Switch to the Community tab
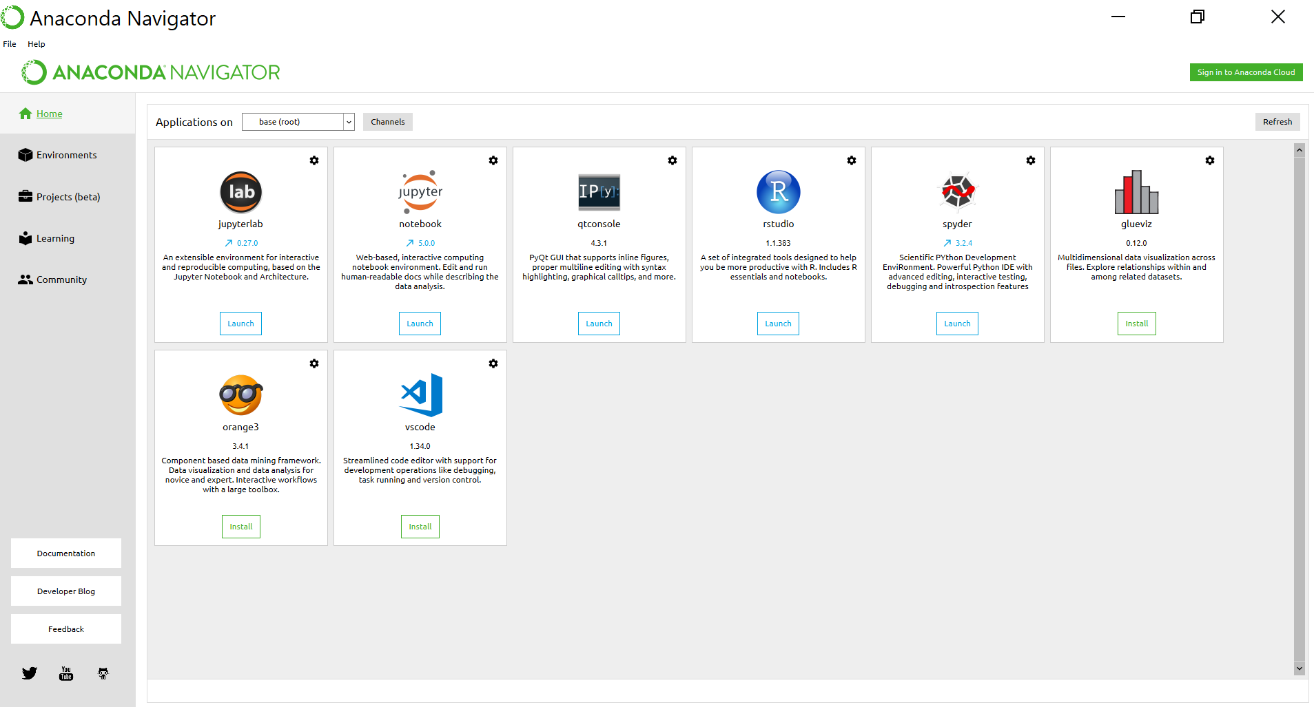 point(68,279)
